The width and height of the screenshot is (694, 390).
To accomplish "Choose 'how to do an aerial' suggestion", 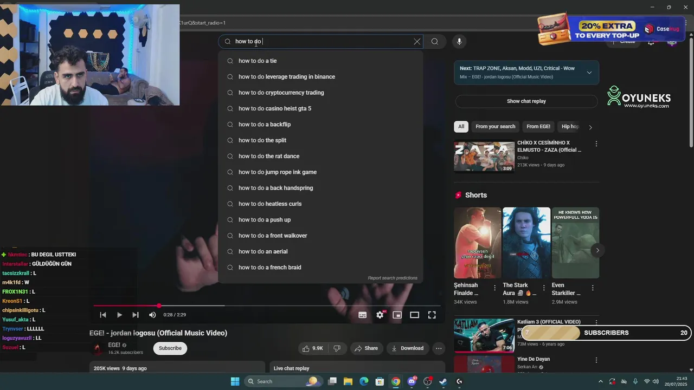I will click(320, 251).
